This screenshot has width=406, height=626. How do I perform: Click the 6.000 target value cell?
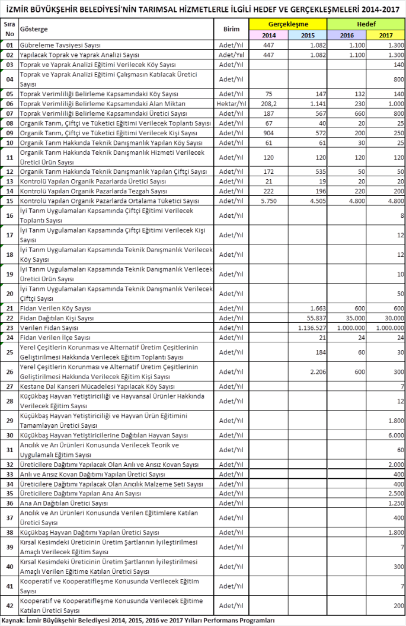(x=385, y=435)
